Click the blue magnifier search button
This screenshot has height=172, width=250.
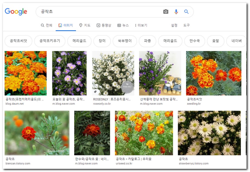186,12
